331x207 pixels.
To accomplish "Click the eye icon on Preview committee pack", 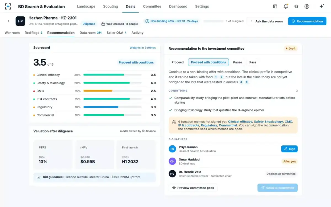I will click(x=174, y=188).
